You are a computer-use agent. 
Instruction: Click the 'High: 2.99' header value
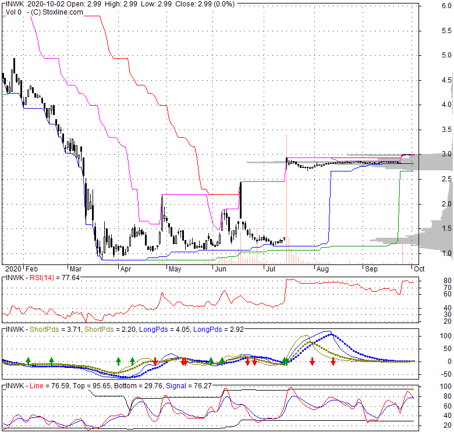click(x=120, y=4)
